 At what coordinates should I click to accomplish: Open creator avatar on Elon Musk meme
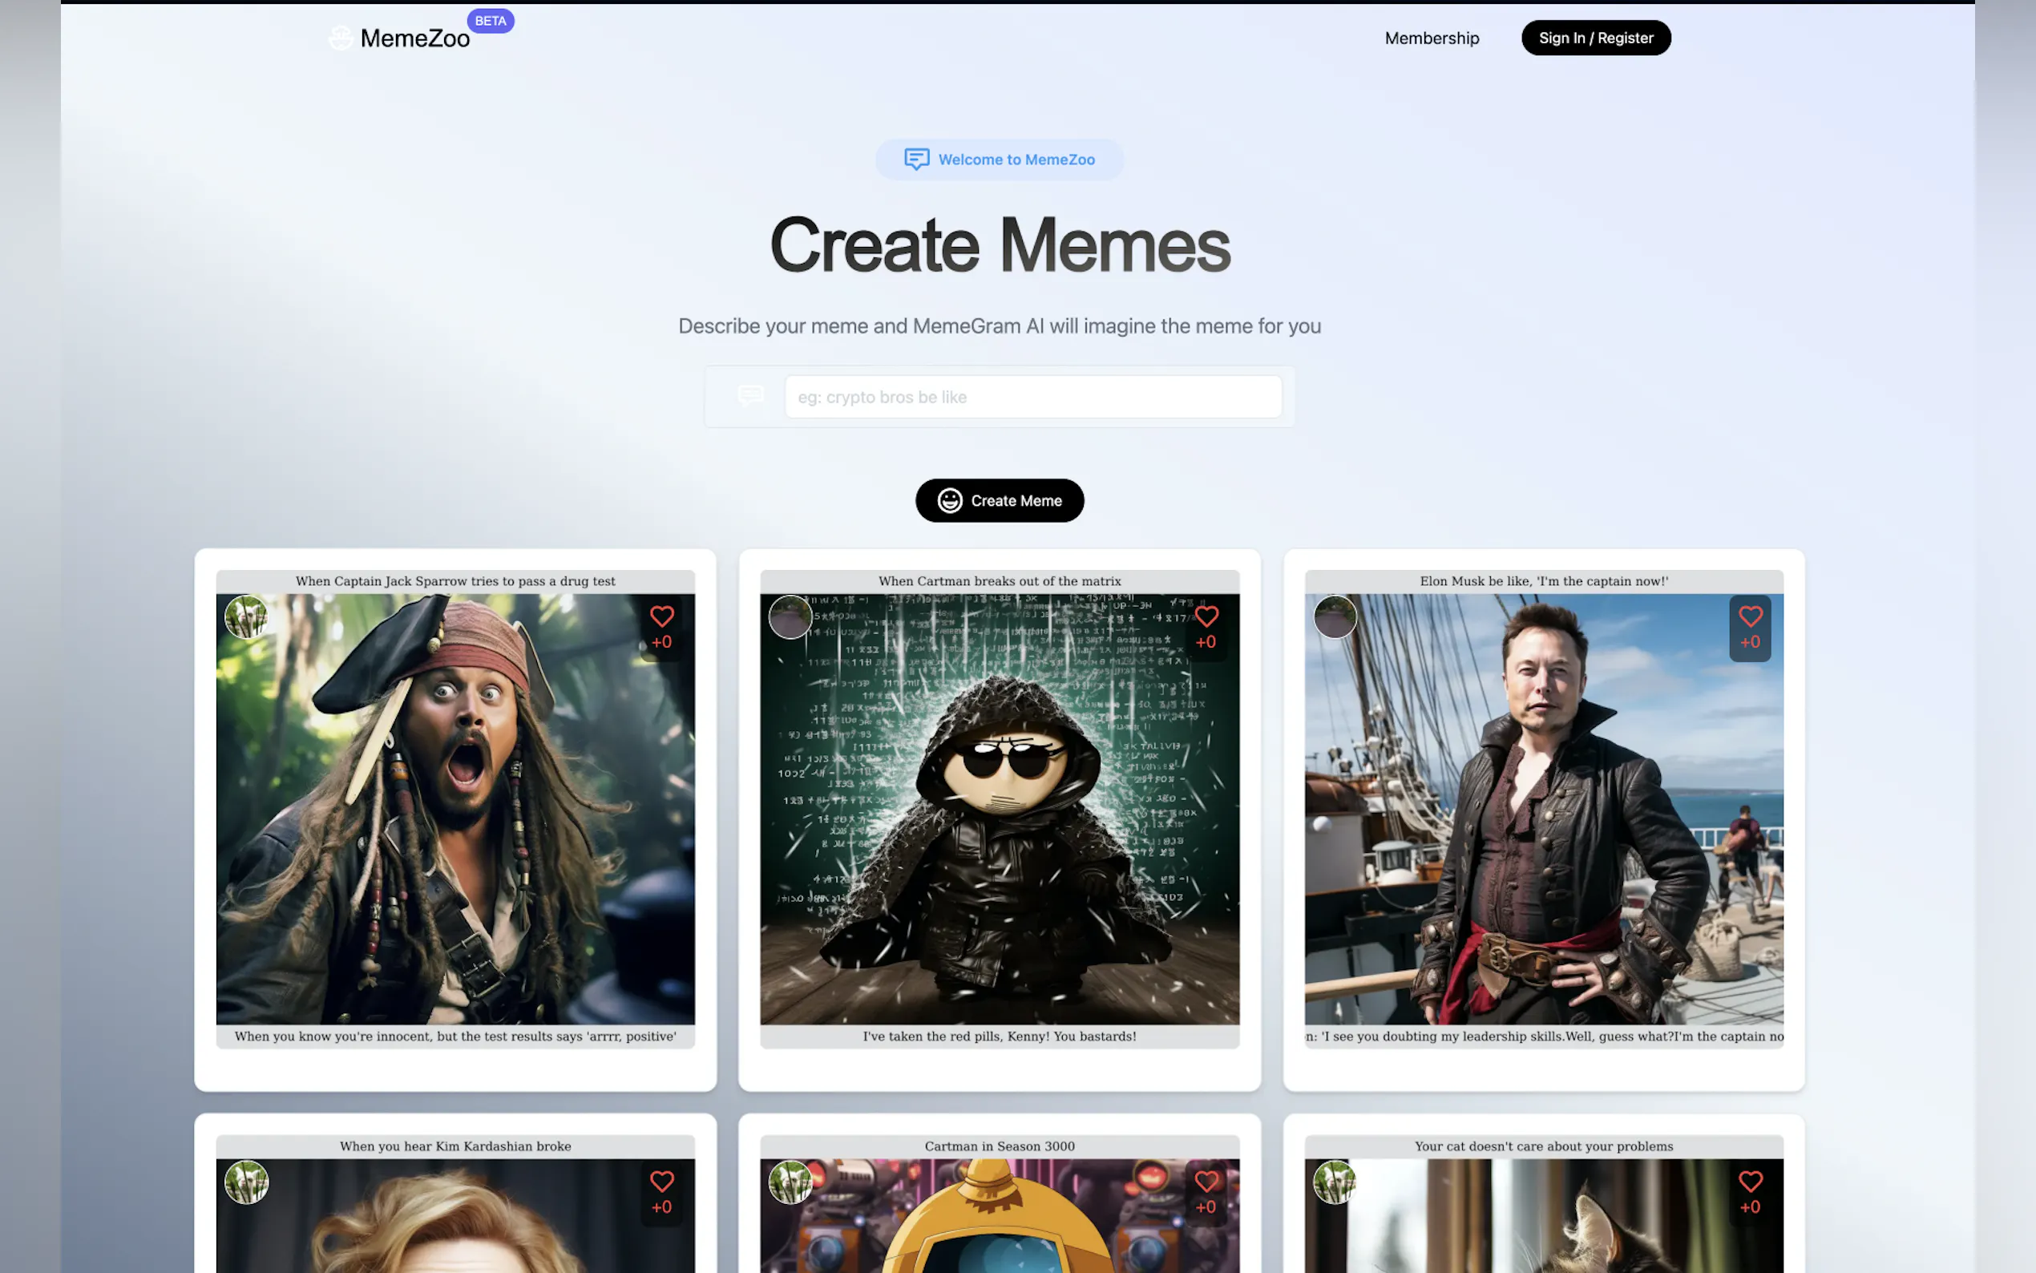coord(1335,617)
